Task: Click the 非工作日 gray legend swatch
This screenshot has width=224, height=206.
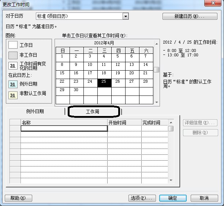Action: click(13, 55)
